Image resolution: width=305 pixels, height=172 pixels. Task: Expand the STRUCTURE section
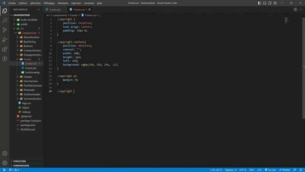point(27,161)
